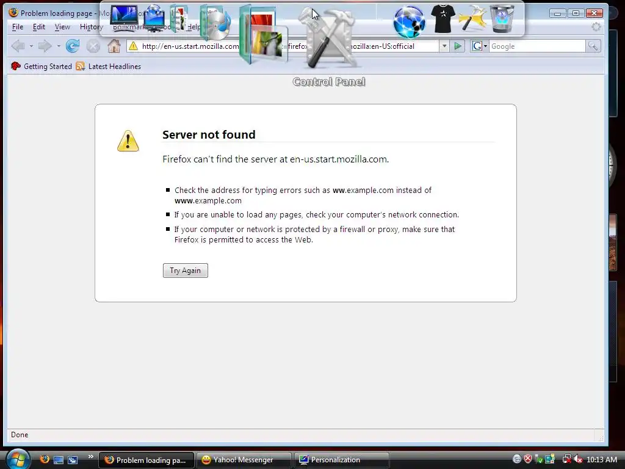Switch to Personalization taskbar window
The height and width of the screenshot is (469, 625).
(x=342, y=460)
